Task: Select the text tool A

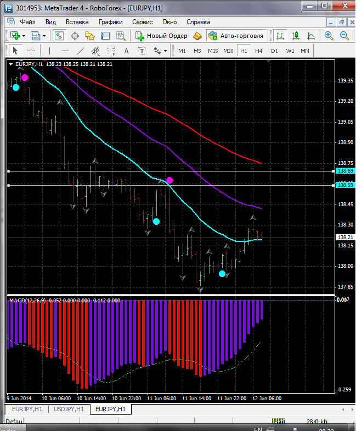Action: [126, 51]
